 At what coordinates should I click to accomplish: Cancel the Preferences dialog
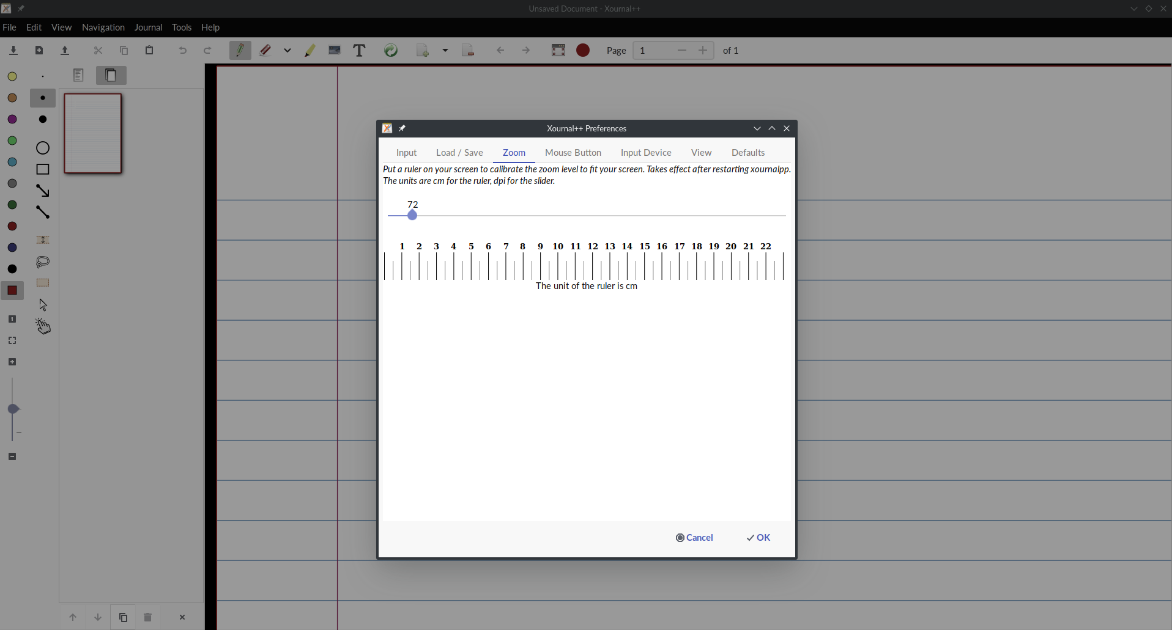click(x=695, y=538)
